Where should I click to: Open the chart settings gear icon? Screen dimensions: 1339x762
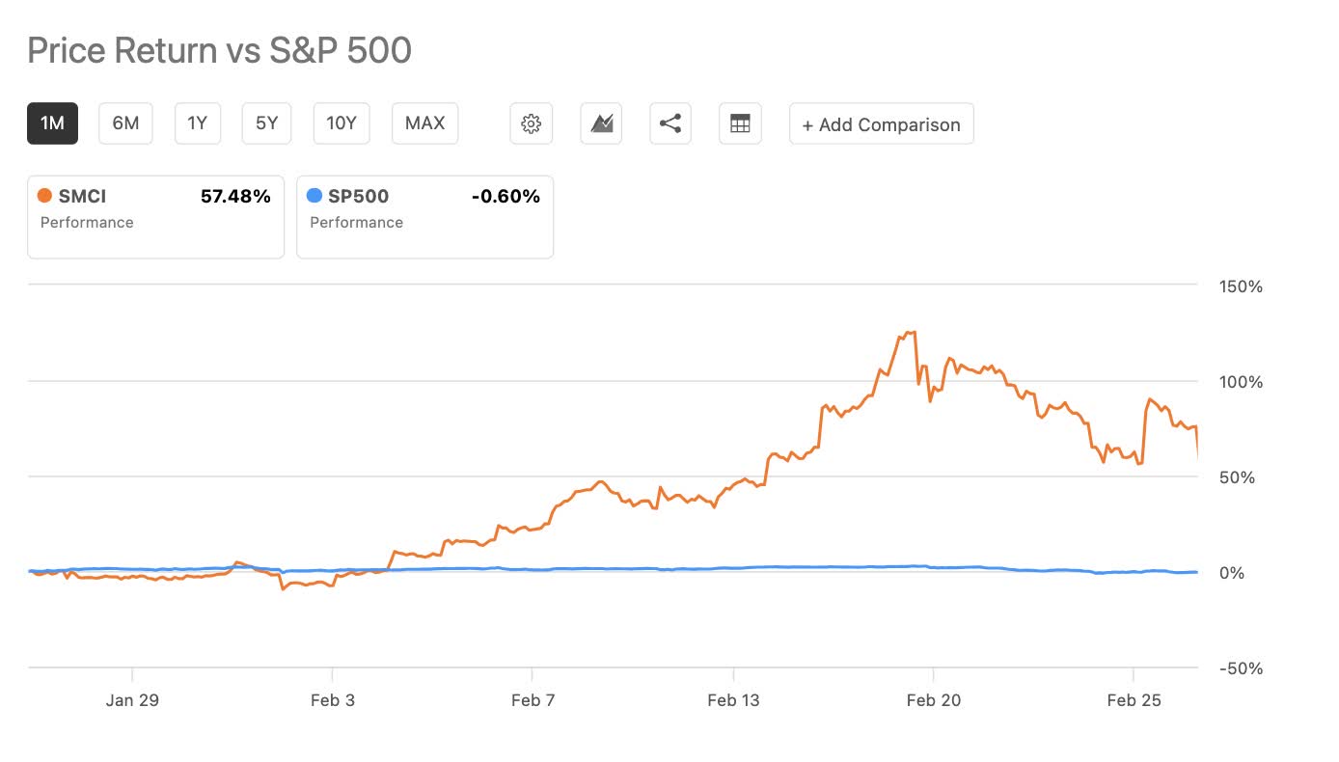point(531,123)
